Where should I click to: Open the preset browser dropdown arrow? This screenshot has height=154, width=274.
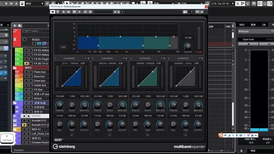click(122, 12)
